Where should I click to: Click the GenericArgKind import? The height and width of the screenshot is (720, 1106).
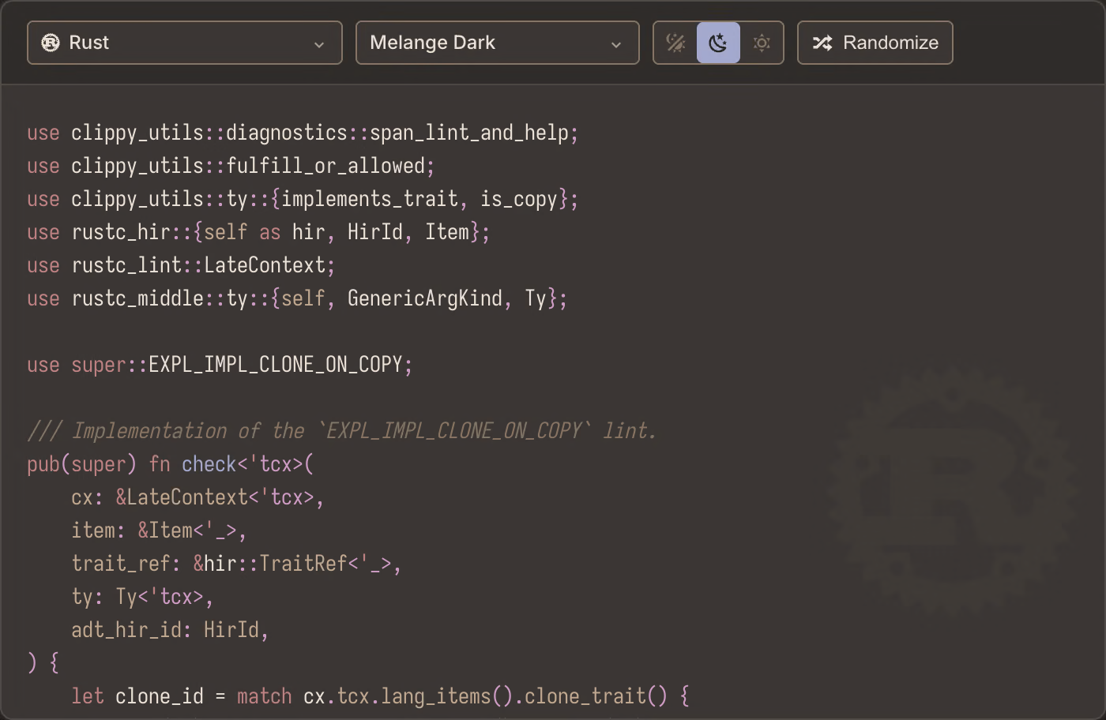[x=425, y=298]
